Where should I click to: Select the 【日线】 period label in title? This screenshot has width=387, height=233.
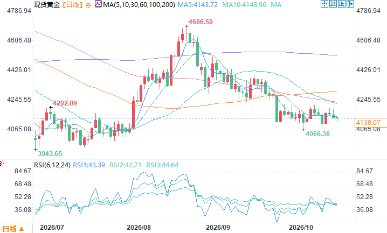point(73,5)
